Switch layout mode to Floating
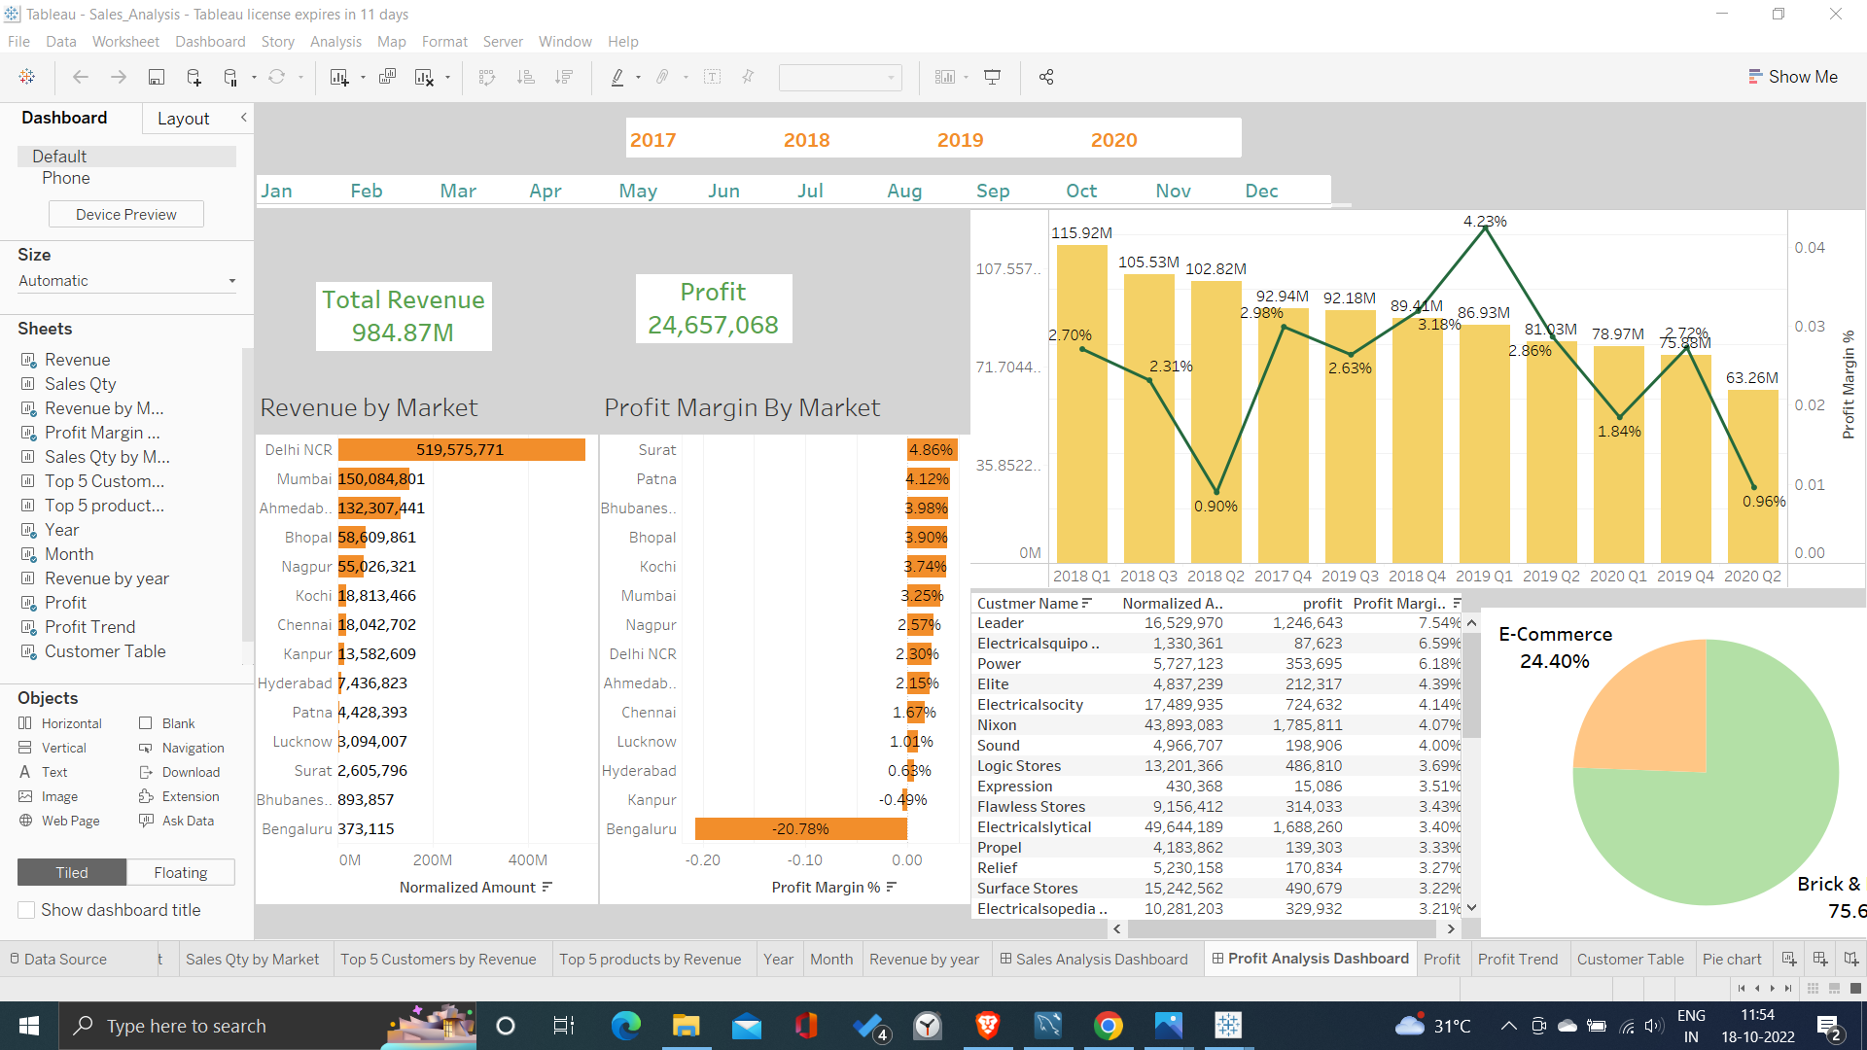Viewport: 1867px width, 1050px height. tap(180, 872)
